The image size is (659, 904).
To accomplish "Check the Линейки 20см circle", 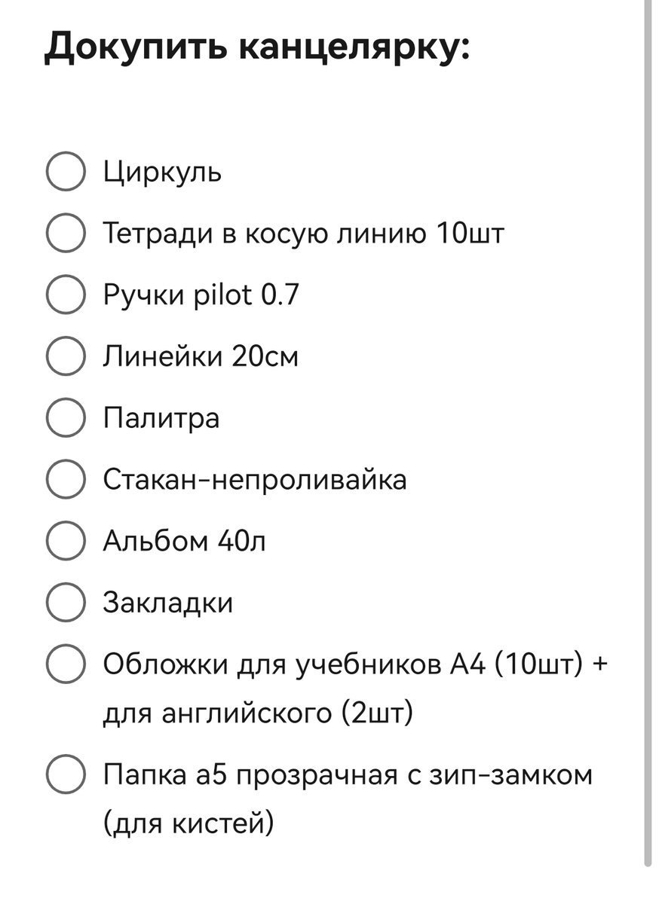I will click(x=66, y=356).
